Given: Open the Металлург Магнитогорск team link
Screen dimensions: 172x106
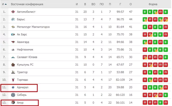Looking at the screenshot, I should 33,27.
